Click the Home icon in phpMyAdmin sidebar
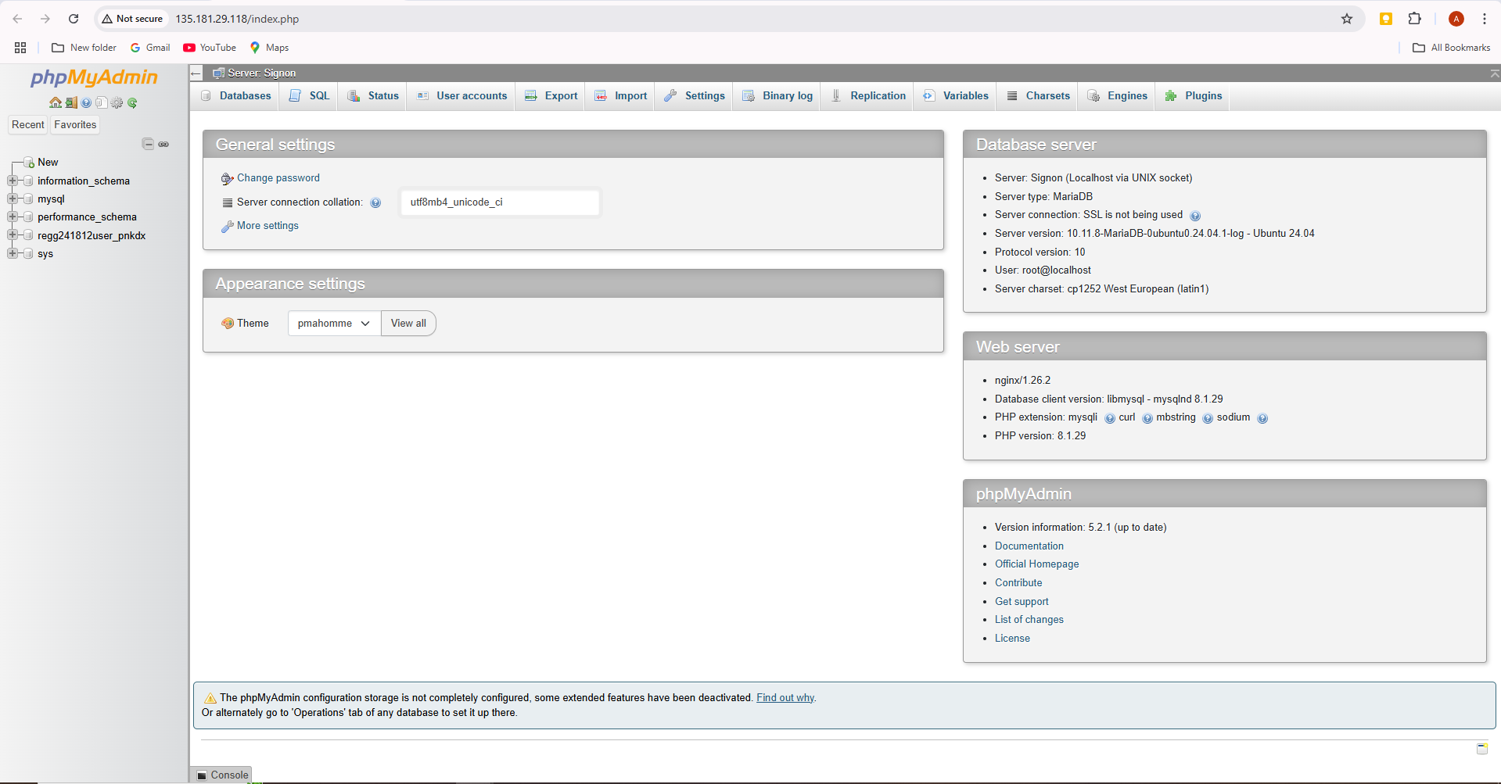1501x784 pixels. (55, 102)
